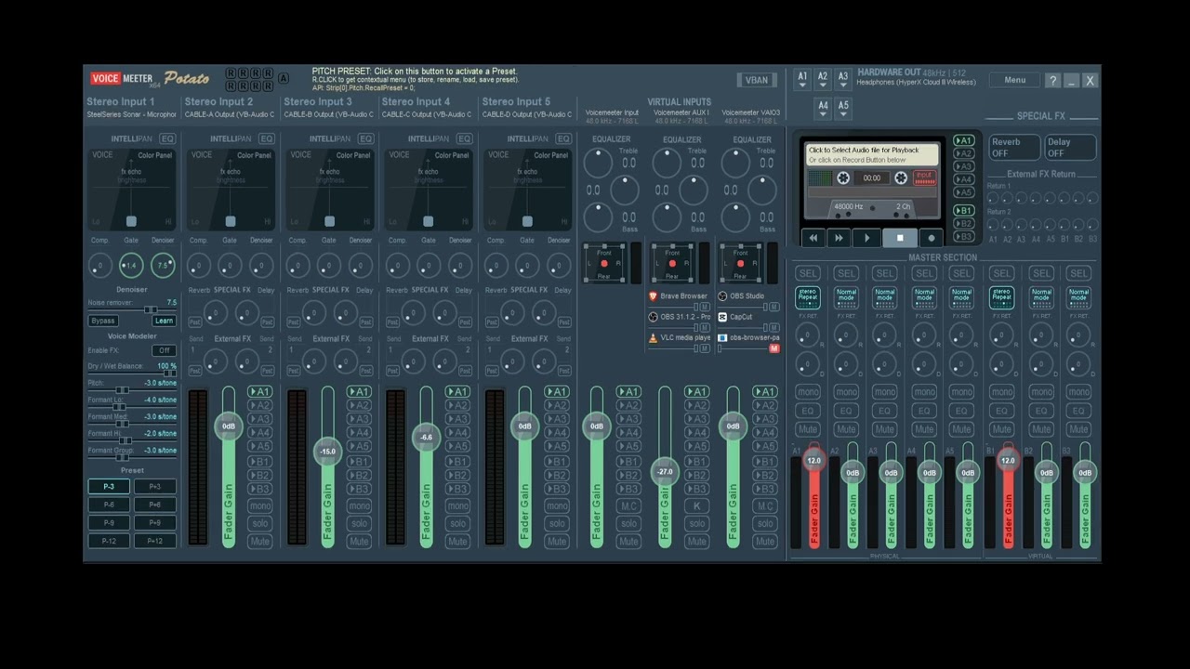The image size is (1190, 669).
Task: Toggle cassette routing to A2
Action: pyautogui.click(x=964, y=153)
